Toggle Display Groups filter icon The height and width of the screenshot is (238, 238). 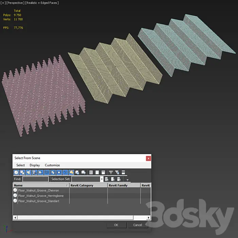click(53, 172)
